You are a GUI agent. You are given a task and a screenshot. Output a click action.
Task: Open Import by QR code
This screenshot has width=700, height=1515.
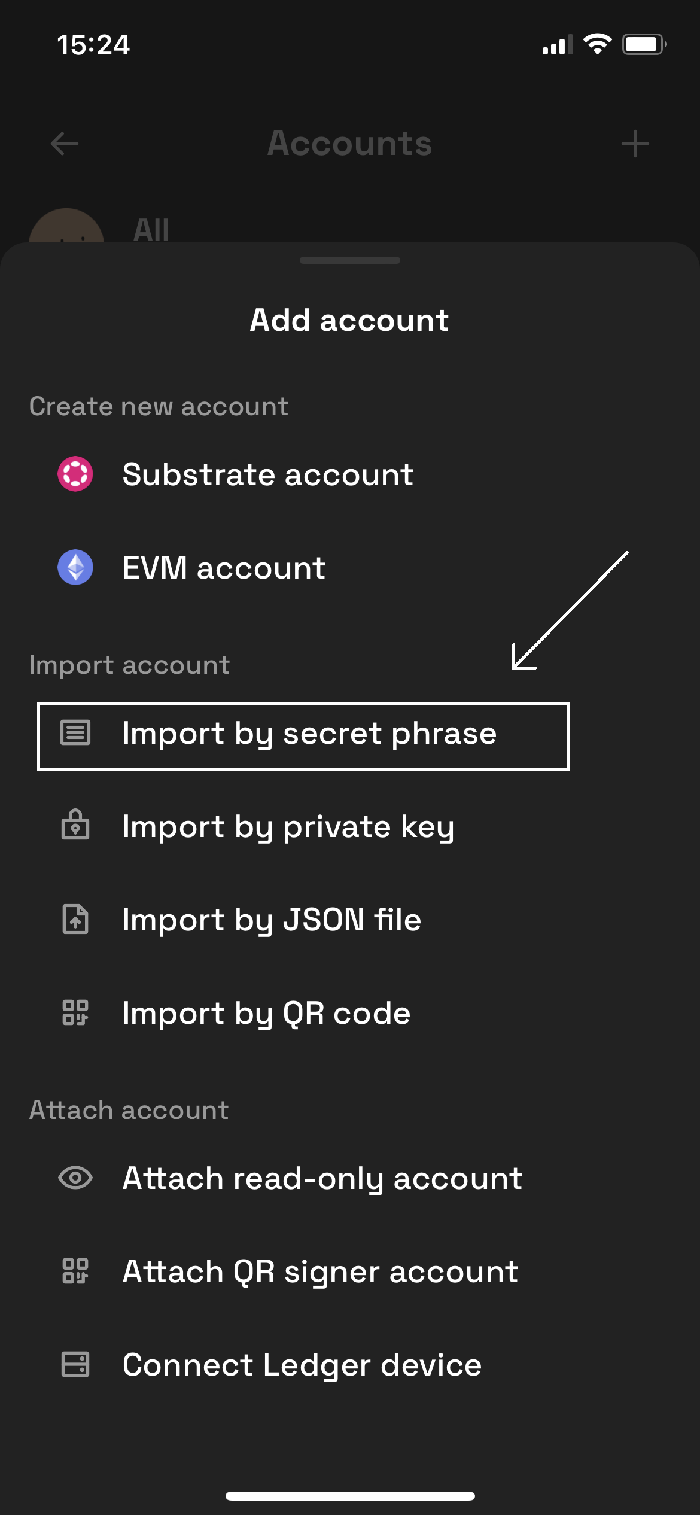tap(350, 1013)
